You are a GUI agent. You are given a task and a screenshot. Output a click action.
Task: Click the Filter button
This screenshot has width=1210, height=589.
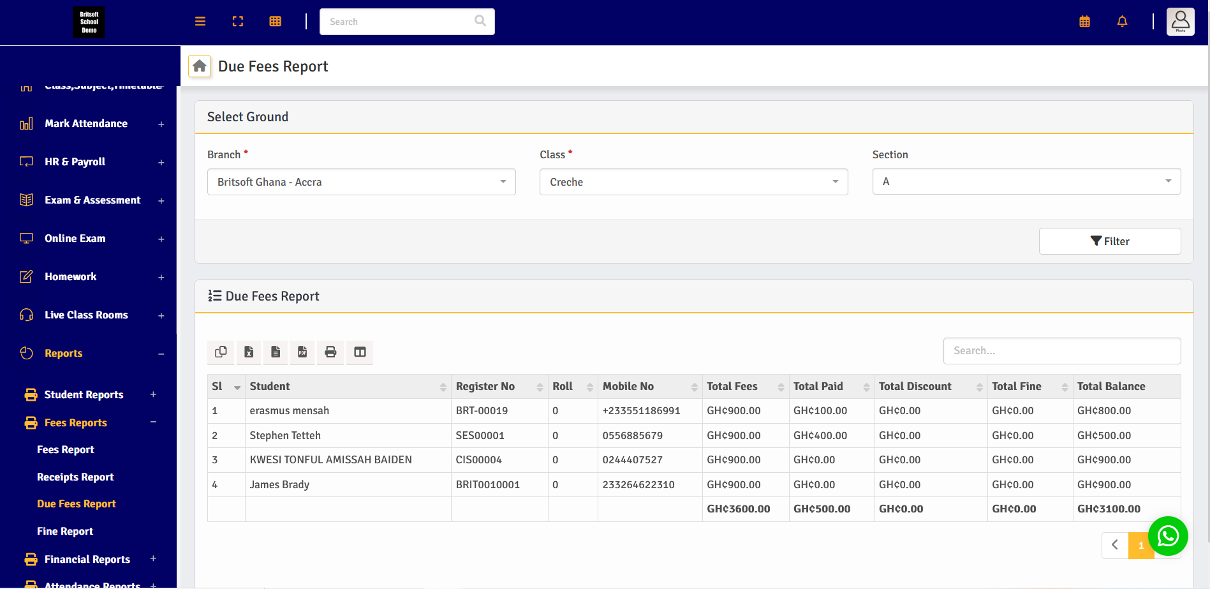(1110, 241)
